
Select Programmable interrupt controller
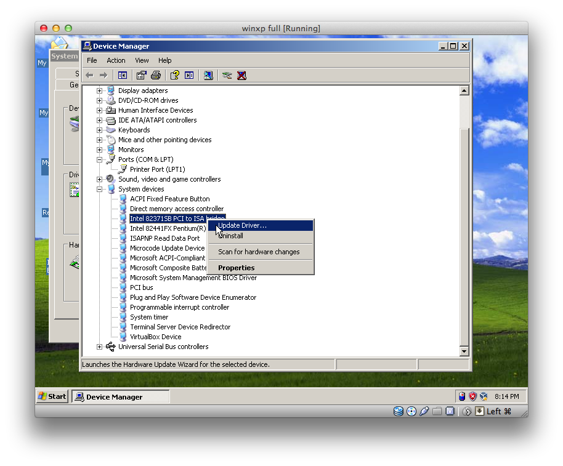179,307
